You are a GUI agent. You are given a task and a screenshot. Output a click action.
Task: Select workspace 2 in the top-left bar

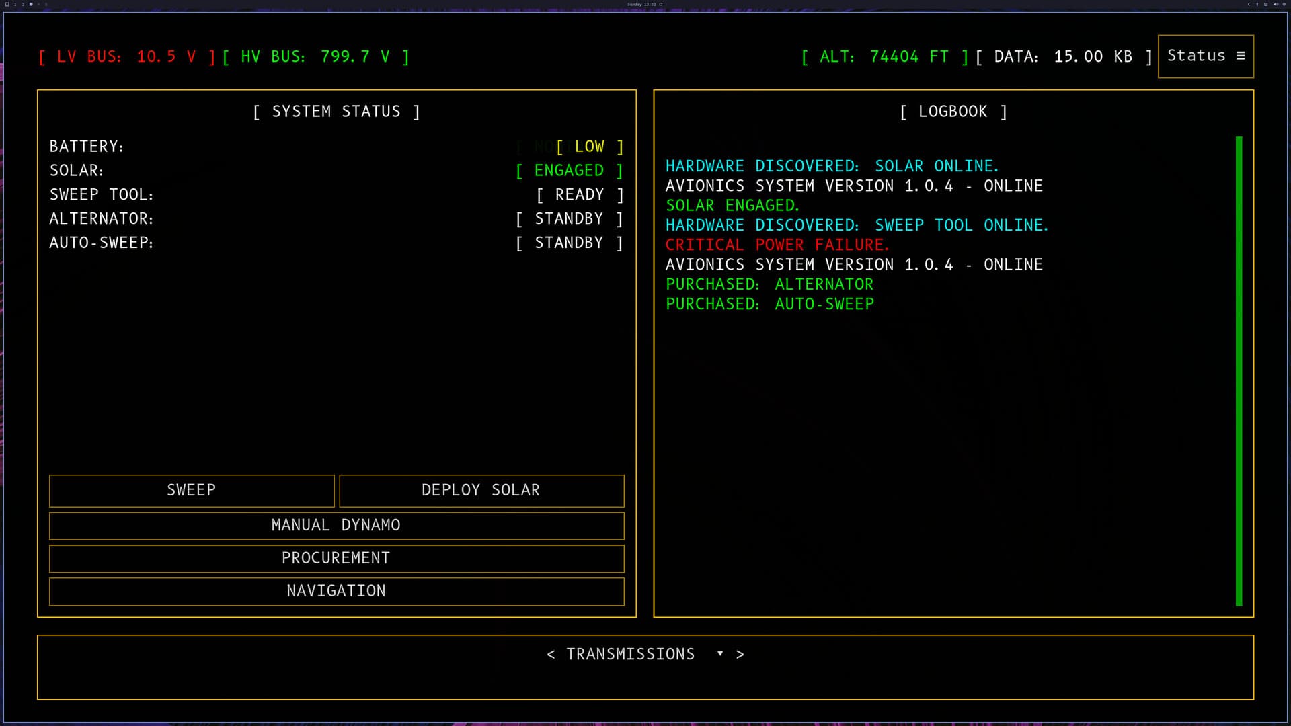(x=24, y=4)
